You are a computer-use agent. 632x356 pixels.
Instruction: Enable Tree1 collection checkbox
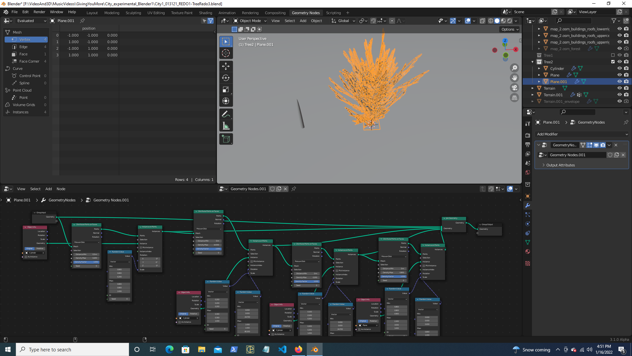(613, 55)
